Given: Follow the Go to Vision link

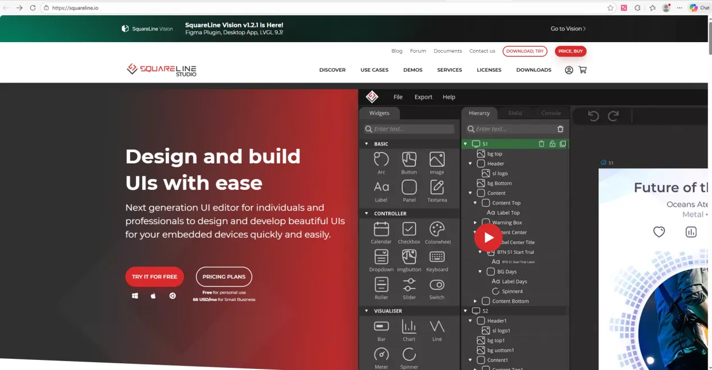Looking at the screenshot, I should pyautogui.click(x=568, y=29).
